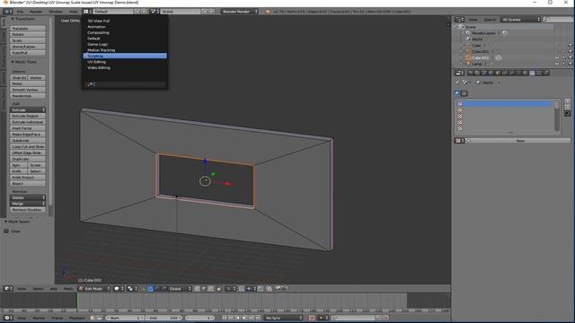Click Loop Cut and Slide button
This screenshot has width=575, height=323.
pyautogui.click(x=28, y=146)
